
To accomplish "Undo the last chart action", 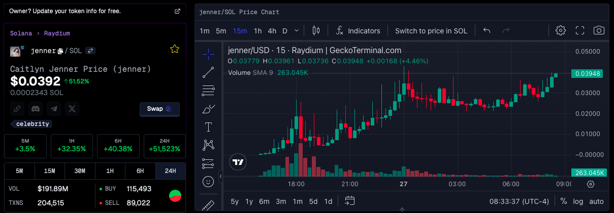I will (487, 30).
